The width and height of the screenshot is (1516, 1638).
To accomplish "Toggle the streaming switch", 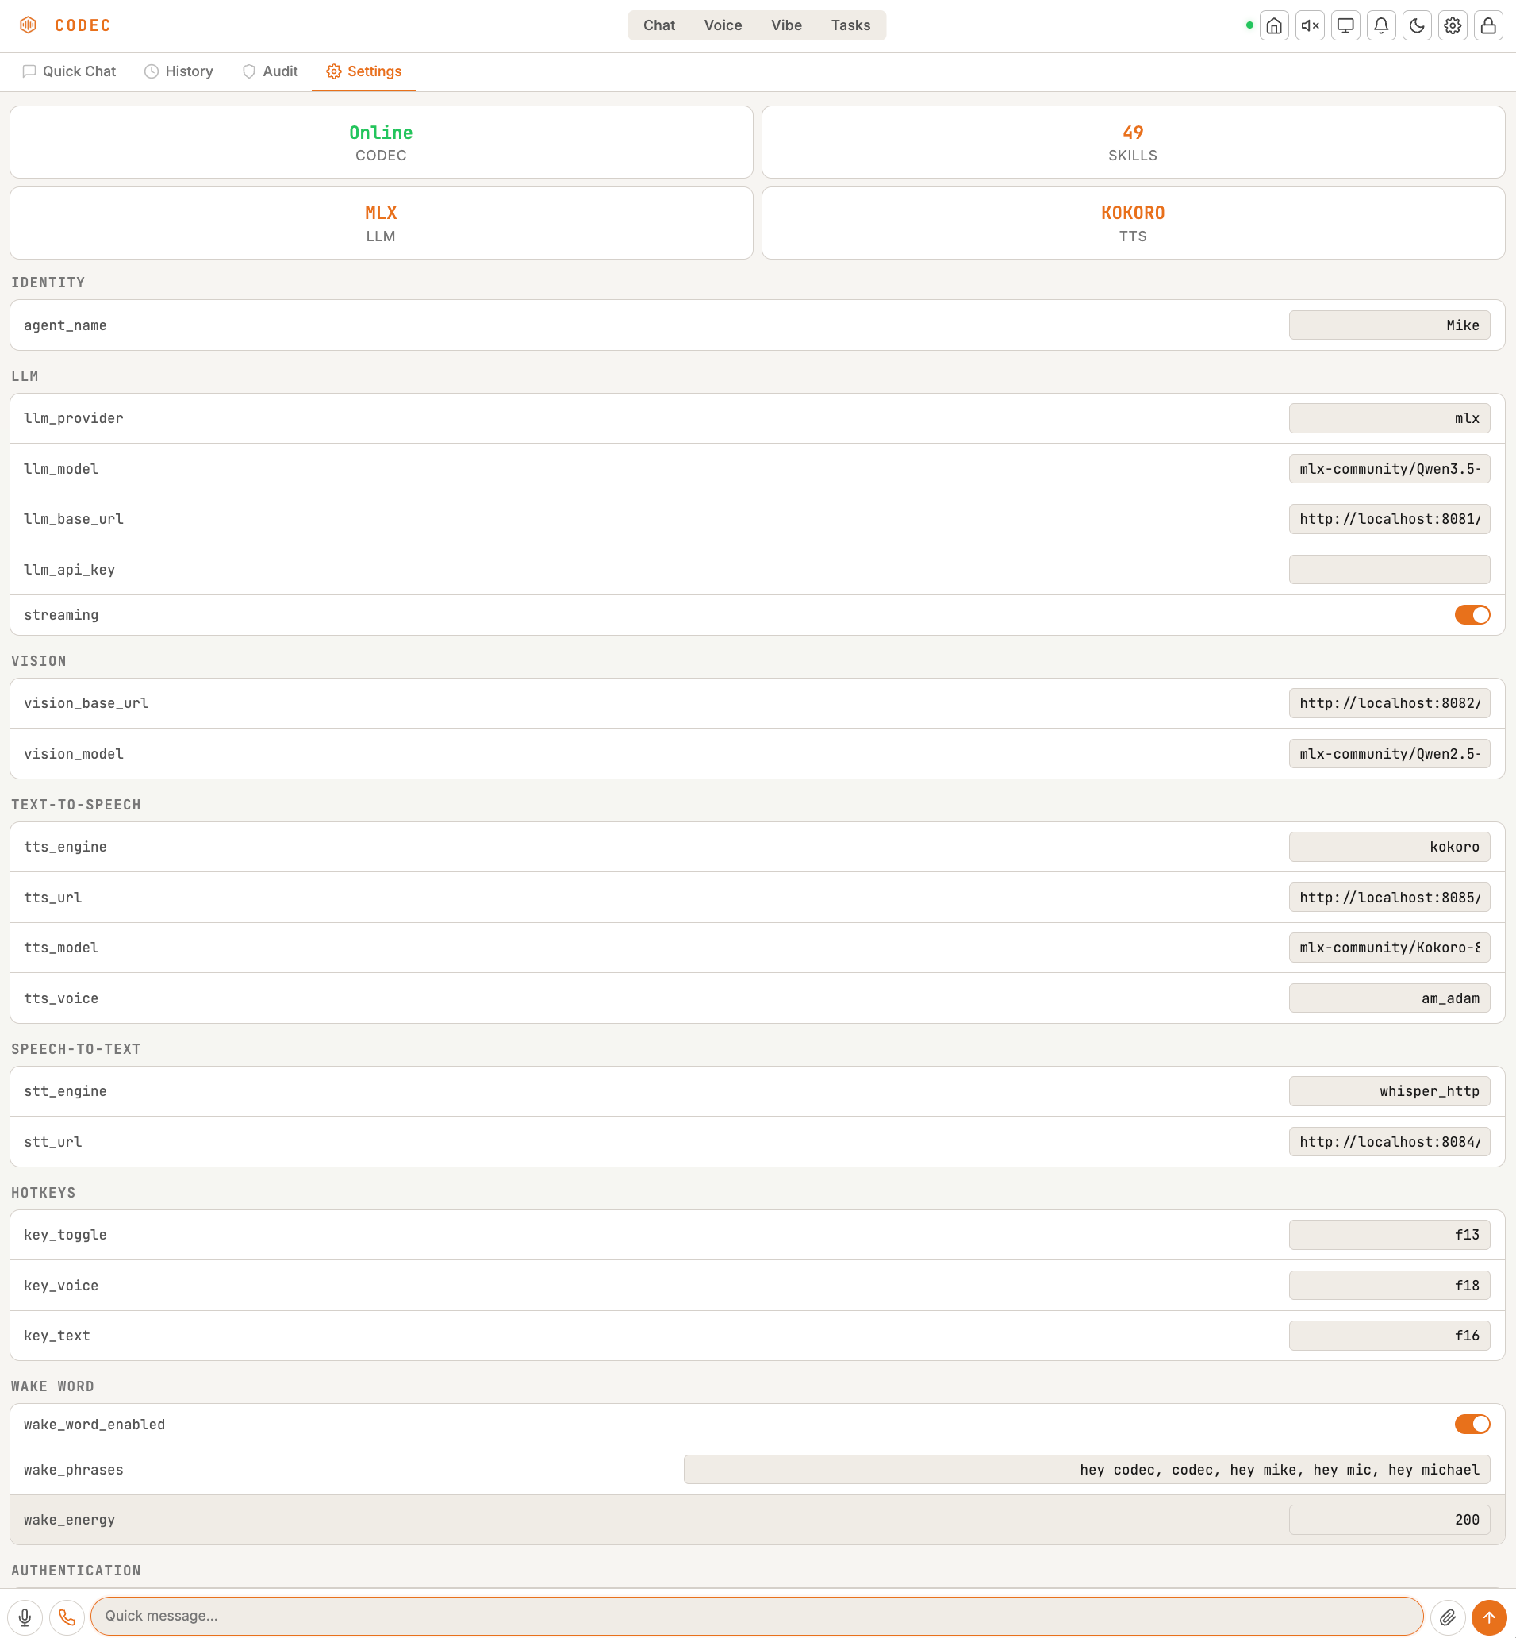I will tap(1472, 615).
